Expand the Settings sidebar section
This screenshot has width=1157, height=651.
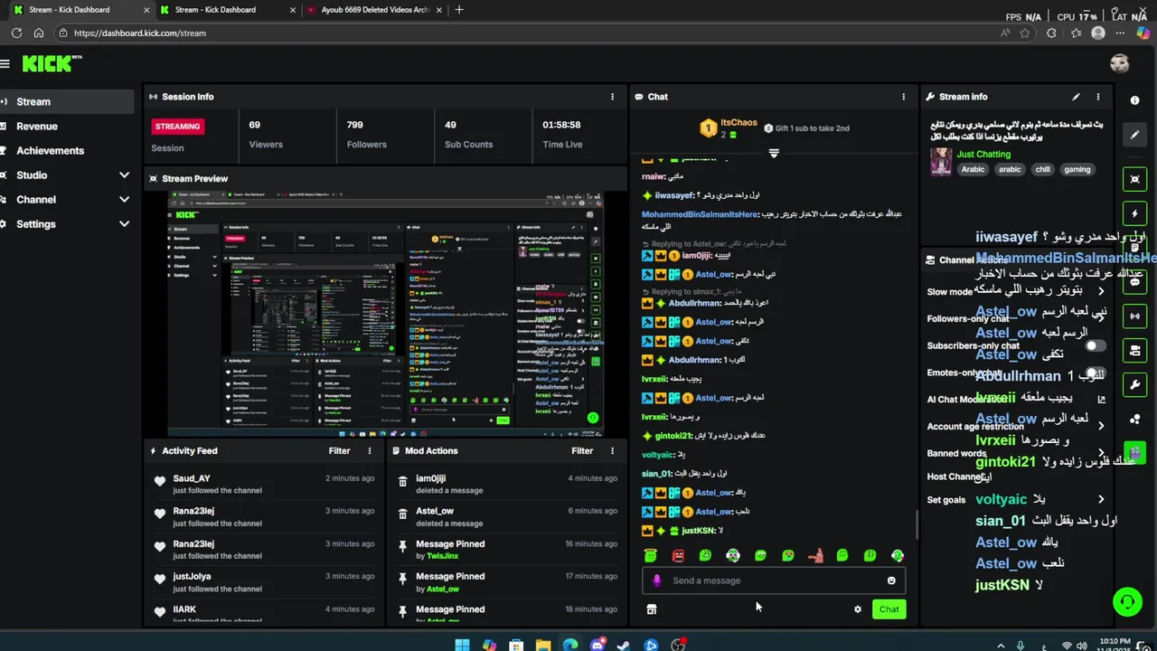coord(124,224)
